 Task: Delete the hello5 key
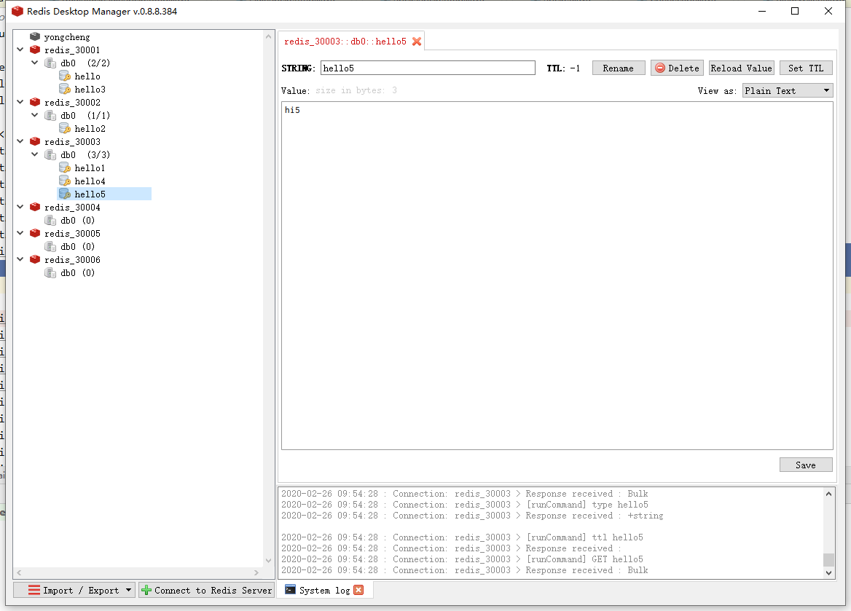pyautogui.click(x=677, y=68)
